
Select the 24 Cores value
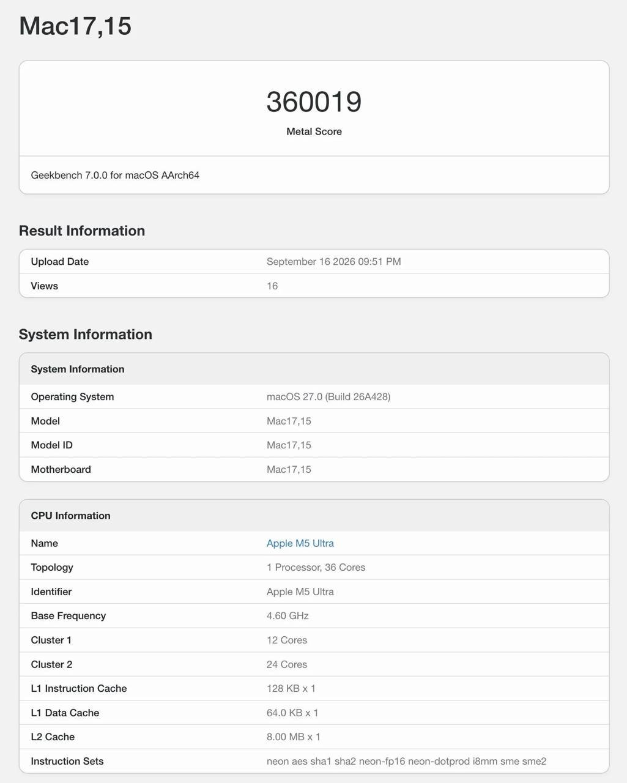coord(287,664)
